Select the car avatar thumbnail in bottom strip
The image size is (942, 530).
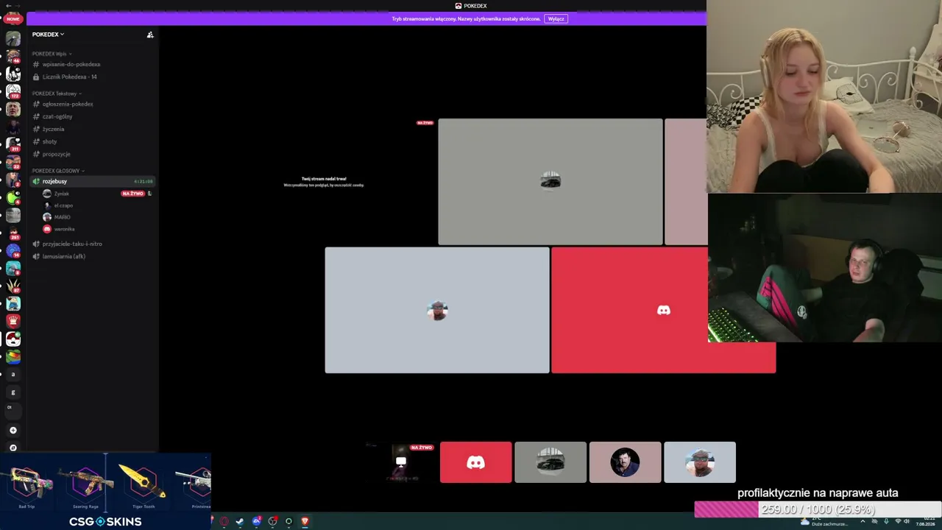[550, 462]
